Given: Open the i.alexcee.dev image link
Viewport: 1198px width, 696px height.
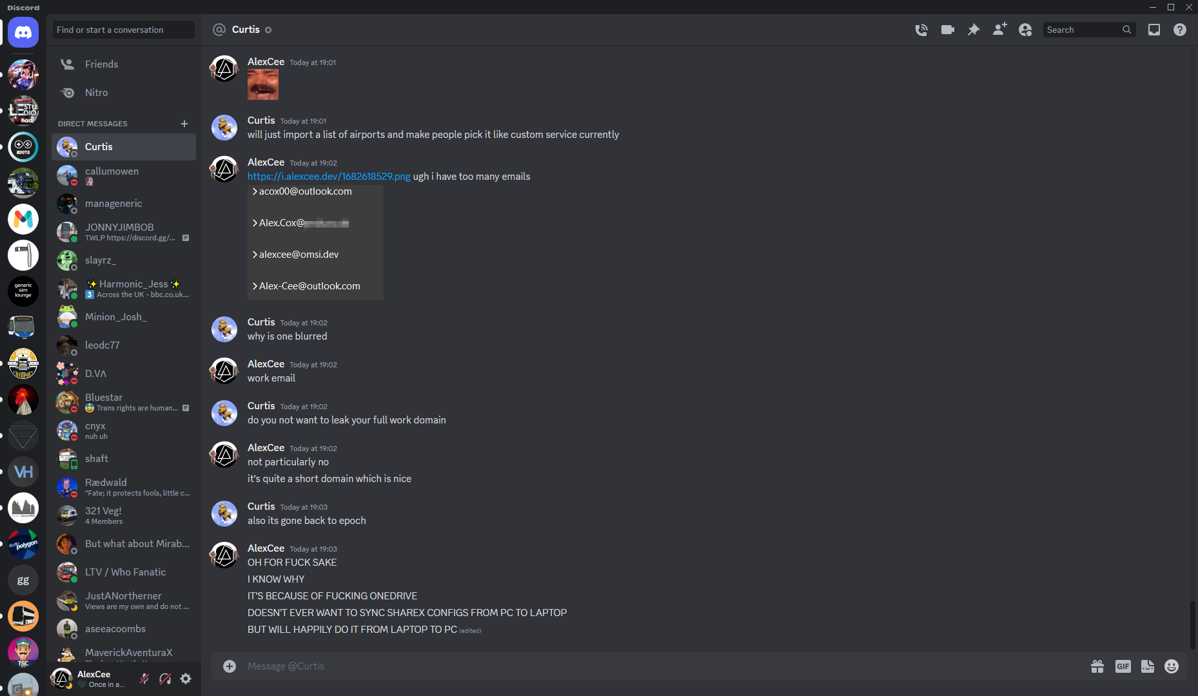Looking at the screenshot, I should coord(329,177).
